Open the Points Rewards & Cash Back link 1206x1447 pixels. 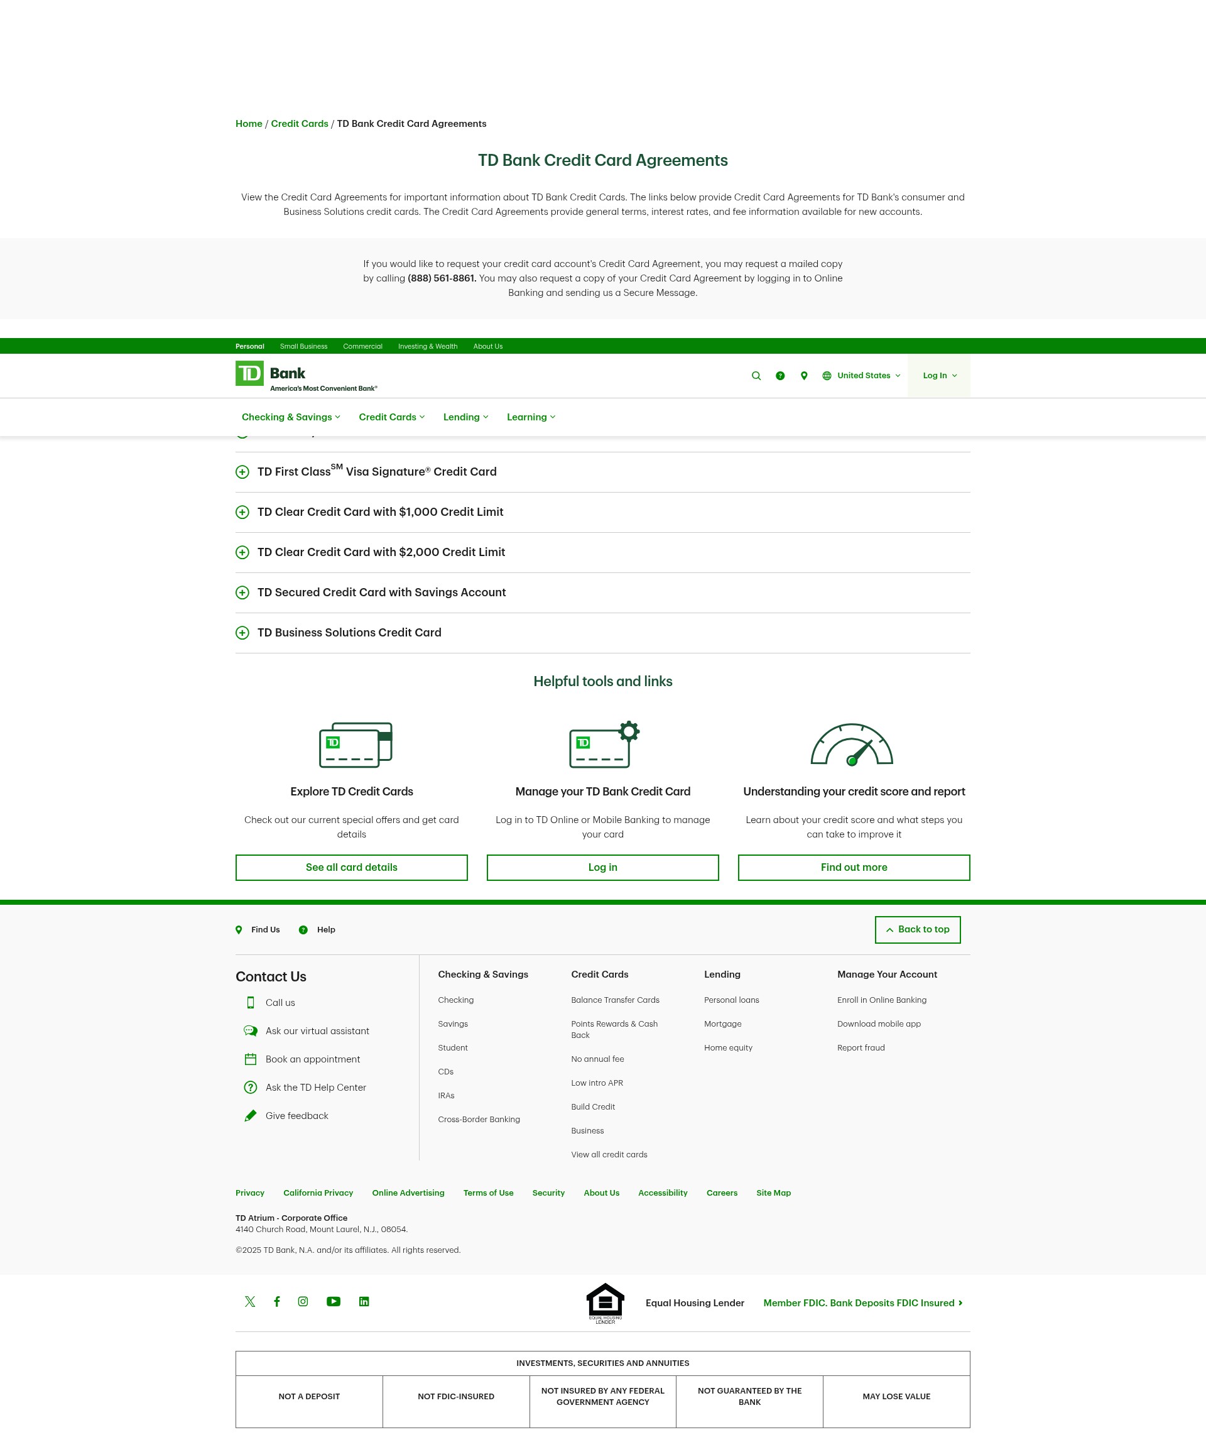pyautogui.click(x=614, y=1029)
